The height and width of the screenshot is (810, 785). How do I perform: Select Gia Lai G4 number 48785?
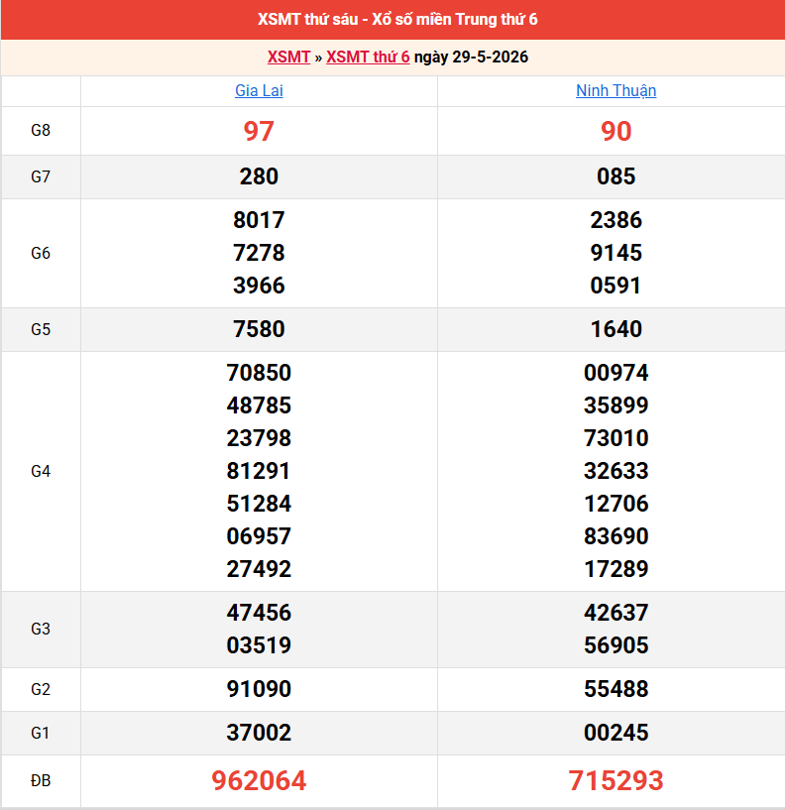point(259,405)
